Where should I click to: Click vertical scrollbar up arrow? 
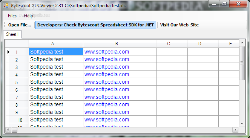[242, 43]
